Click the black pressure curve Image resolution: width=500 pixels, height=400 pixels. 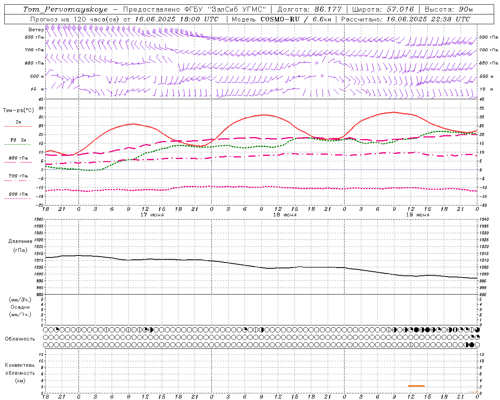pos(261,267)
